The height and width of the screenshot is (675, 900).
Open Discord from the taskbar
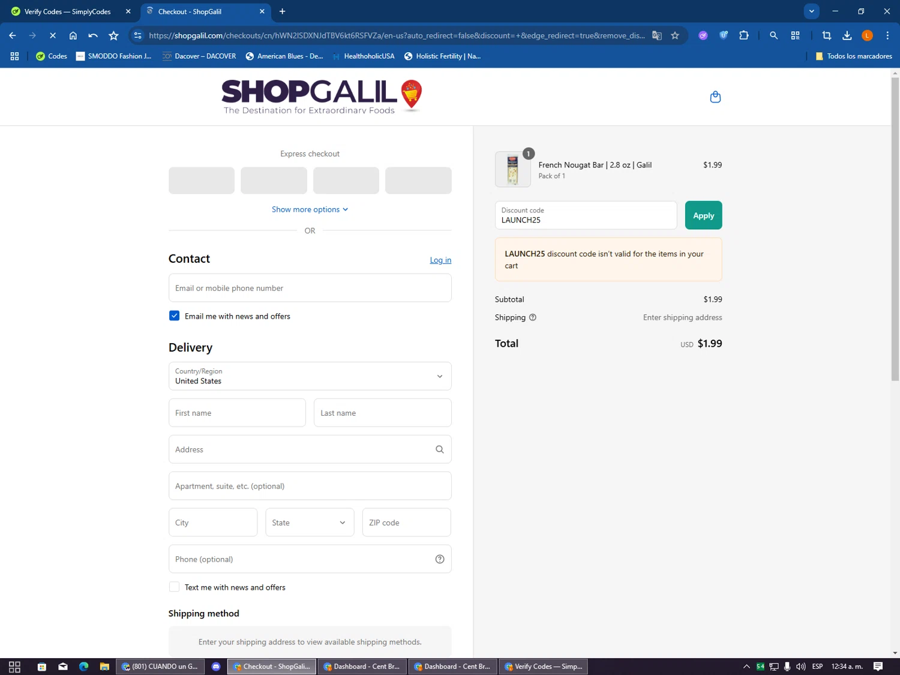point(216,667)
